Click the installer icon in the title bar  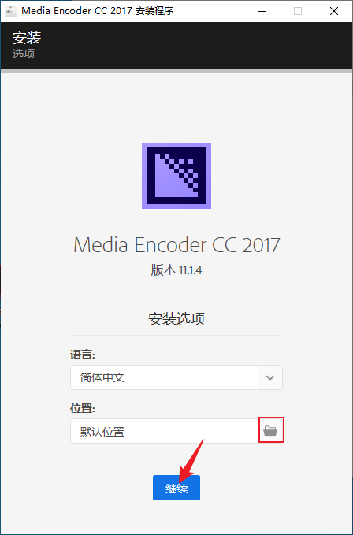click(10, 11)
